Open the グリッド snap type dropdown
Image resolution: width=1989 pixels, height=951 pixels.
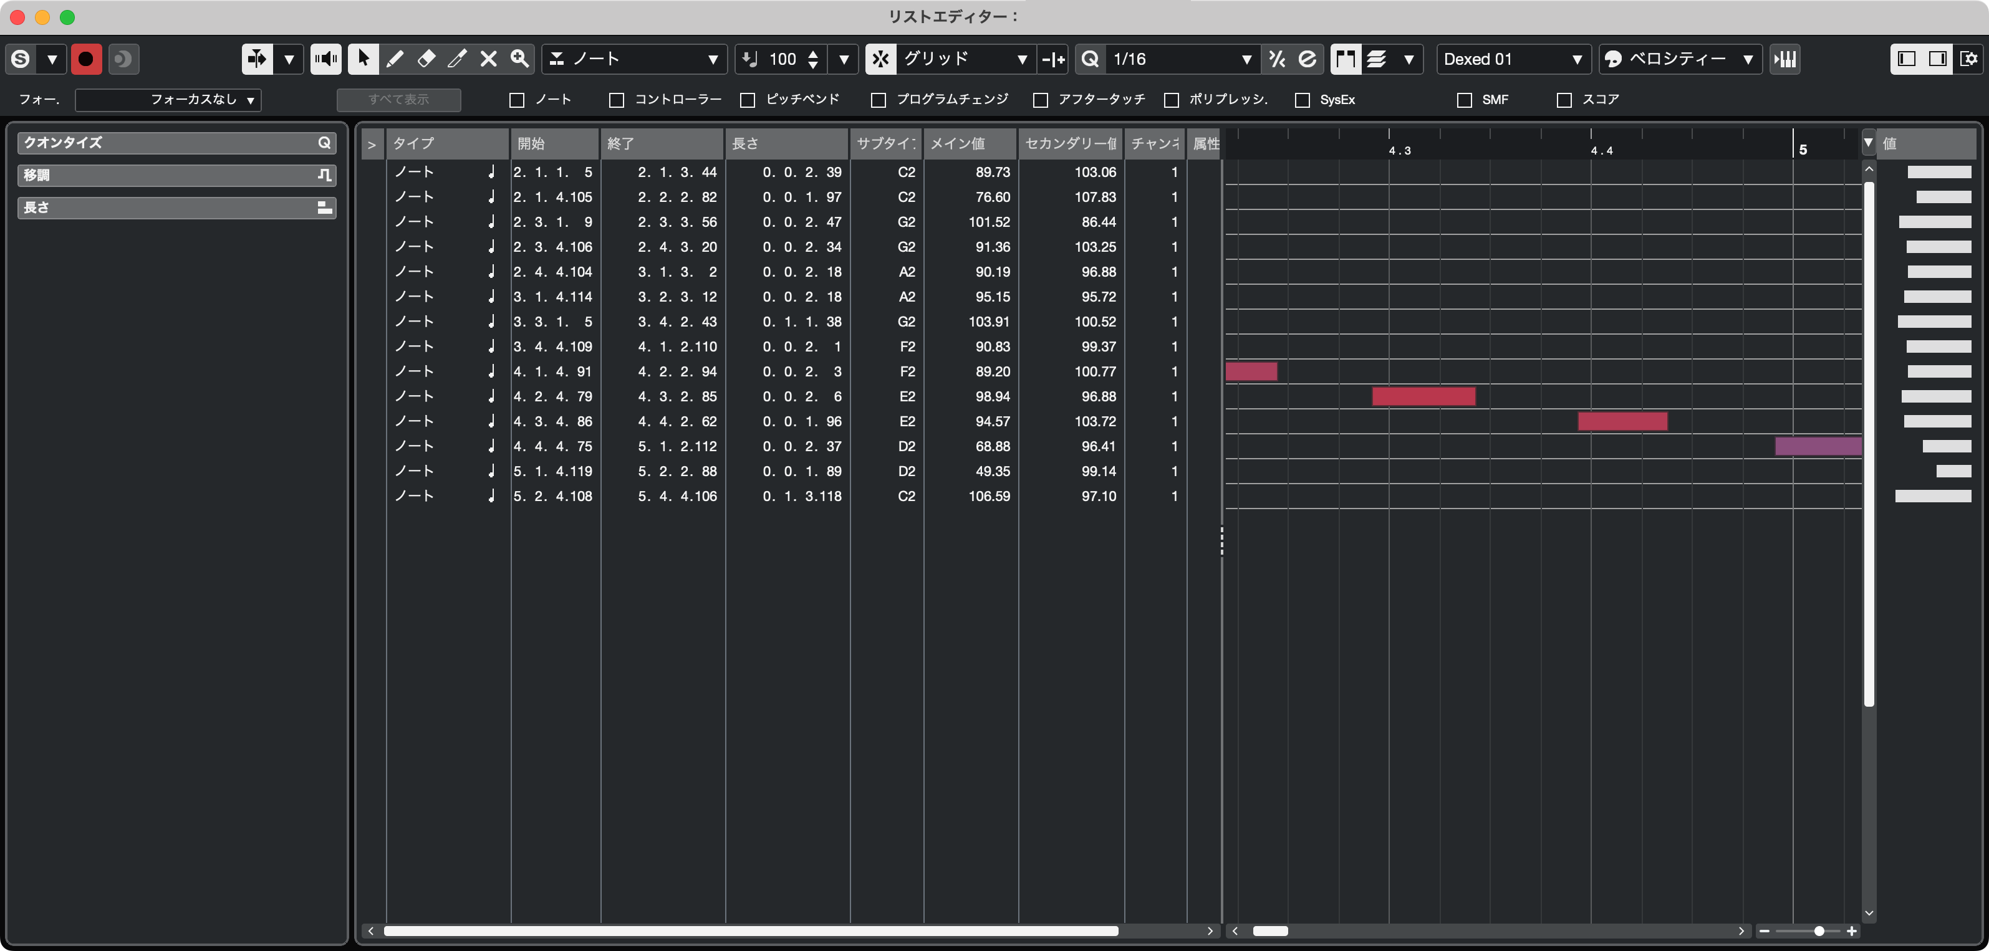tap(966, 59)
